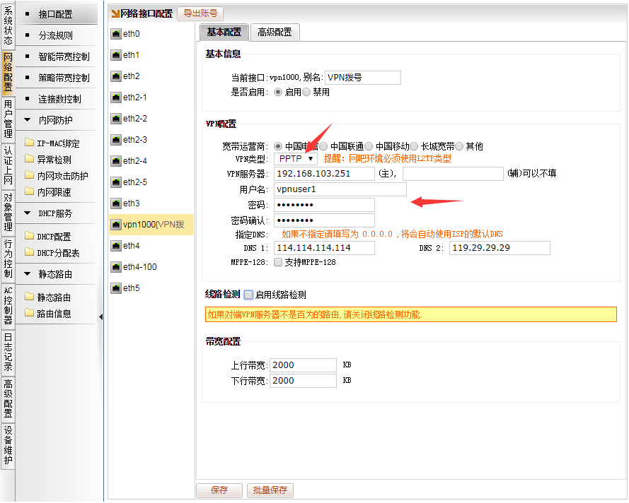
Task: Select the 中国联通 ISP radio button
Action: (323, 146)
